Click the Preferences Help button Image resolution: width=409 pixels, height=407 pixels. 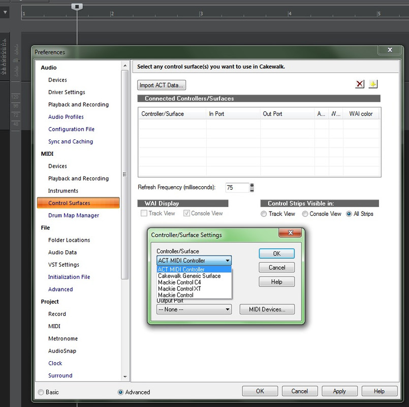pyautogui.click(x=379, y=391)
